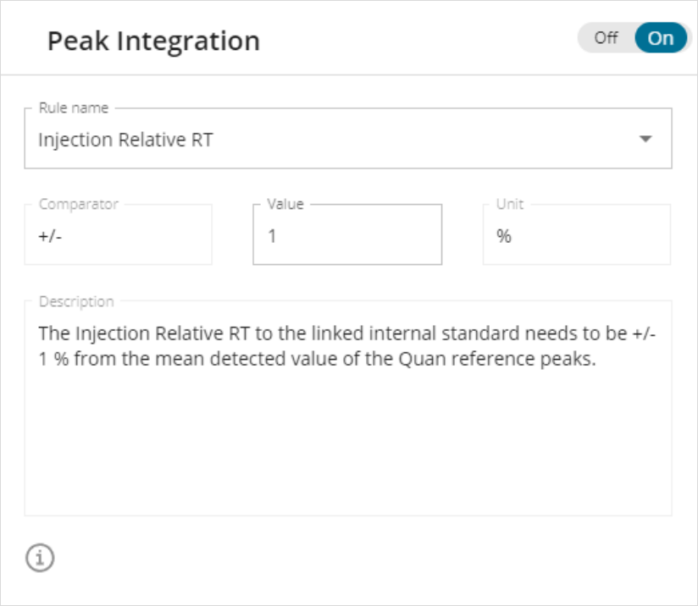Click the first line of the description text
Image resolution: width=698 pixels, height=606 pixels.
click(x=339, y=333)
